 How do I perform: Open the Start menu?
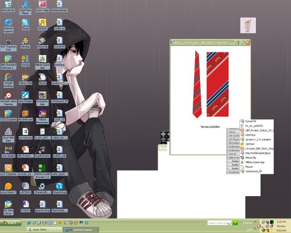(x=11, y=223)
